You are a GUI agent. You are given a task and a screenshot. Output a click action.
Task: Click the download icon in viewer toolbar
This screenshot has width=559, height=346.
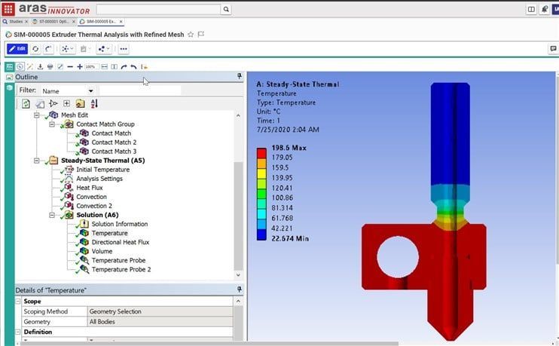40,66
